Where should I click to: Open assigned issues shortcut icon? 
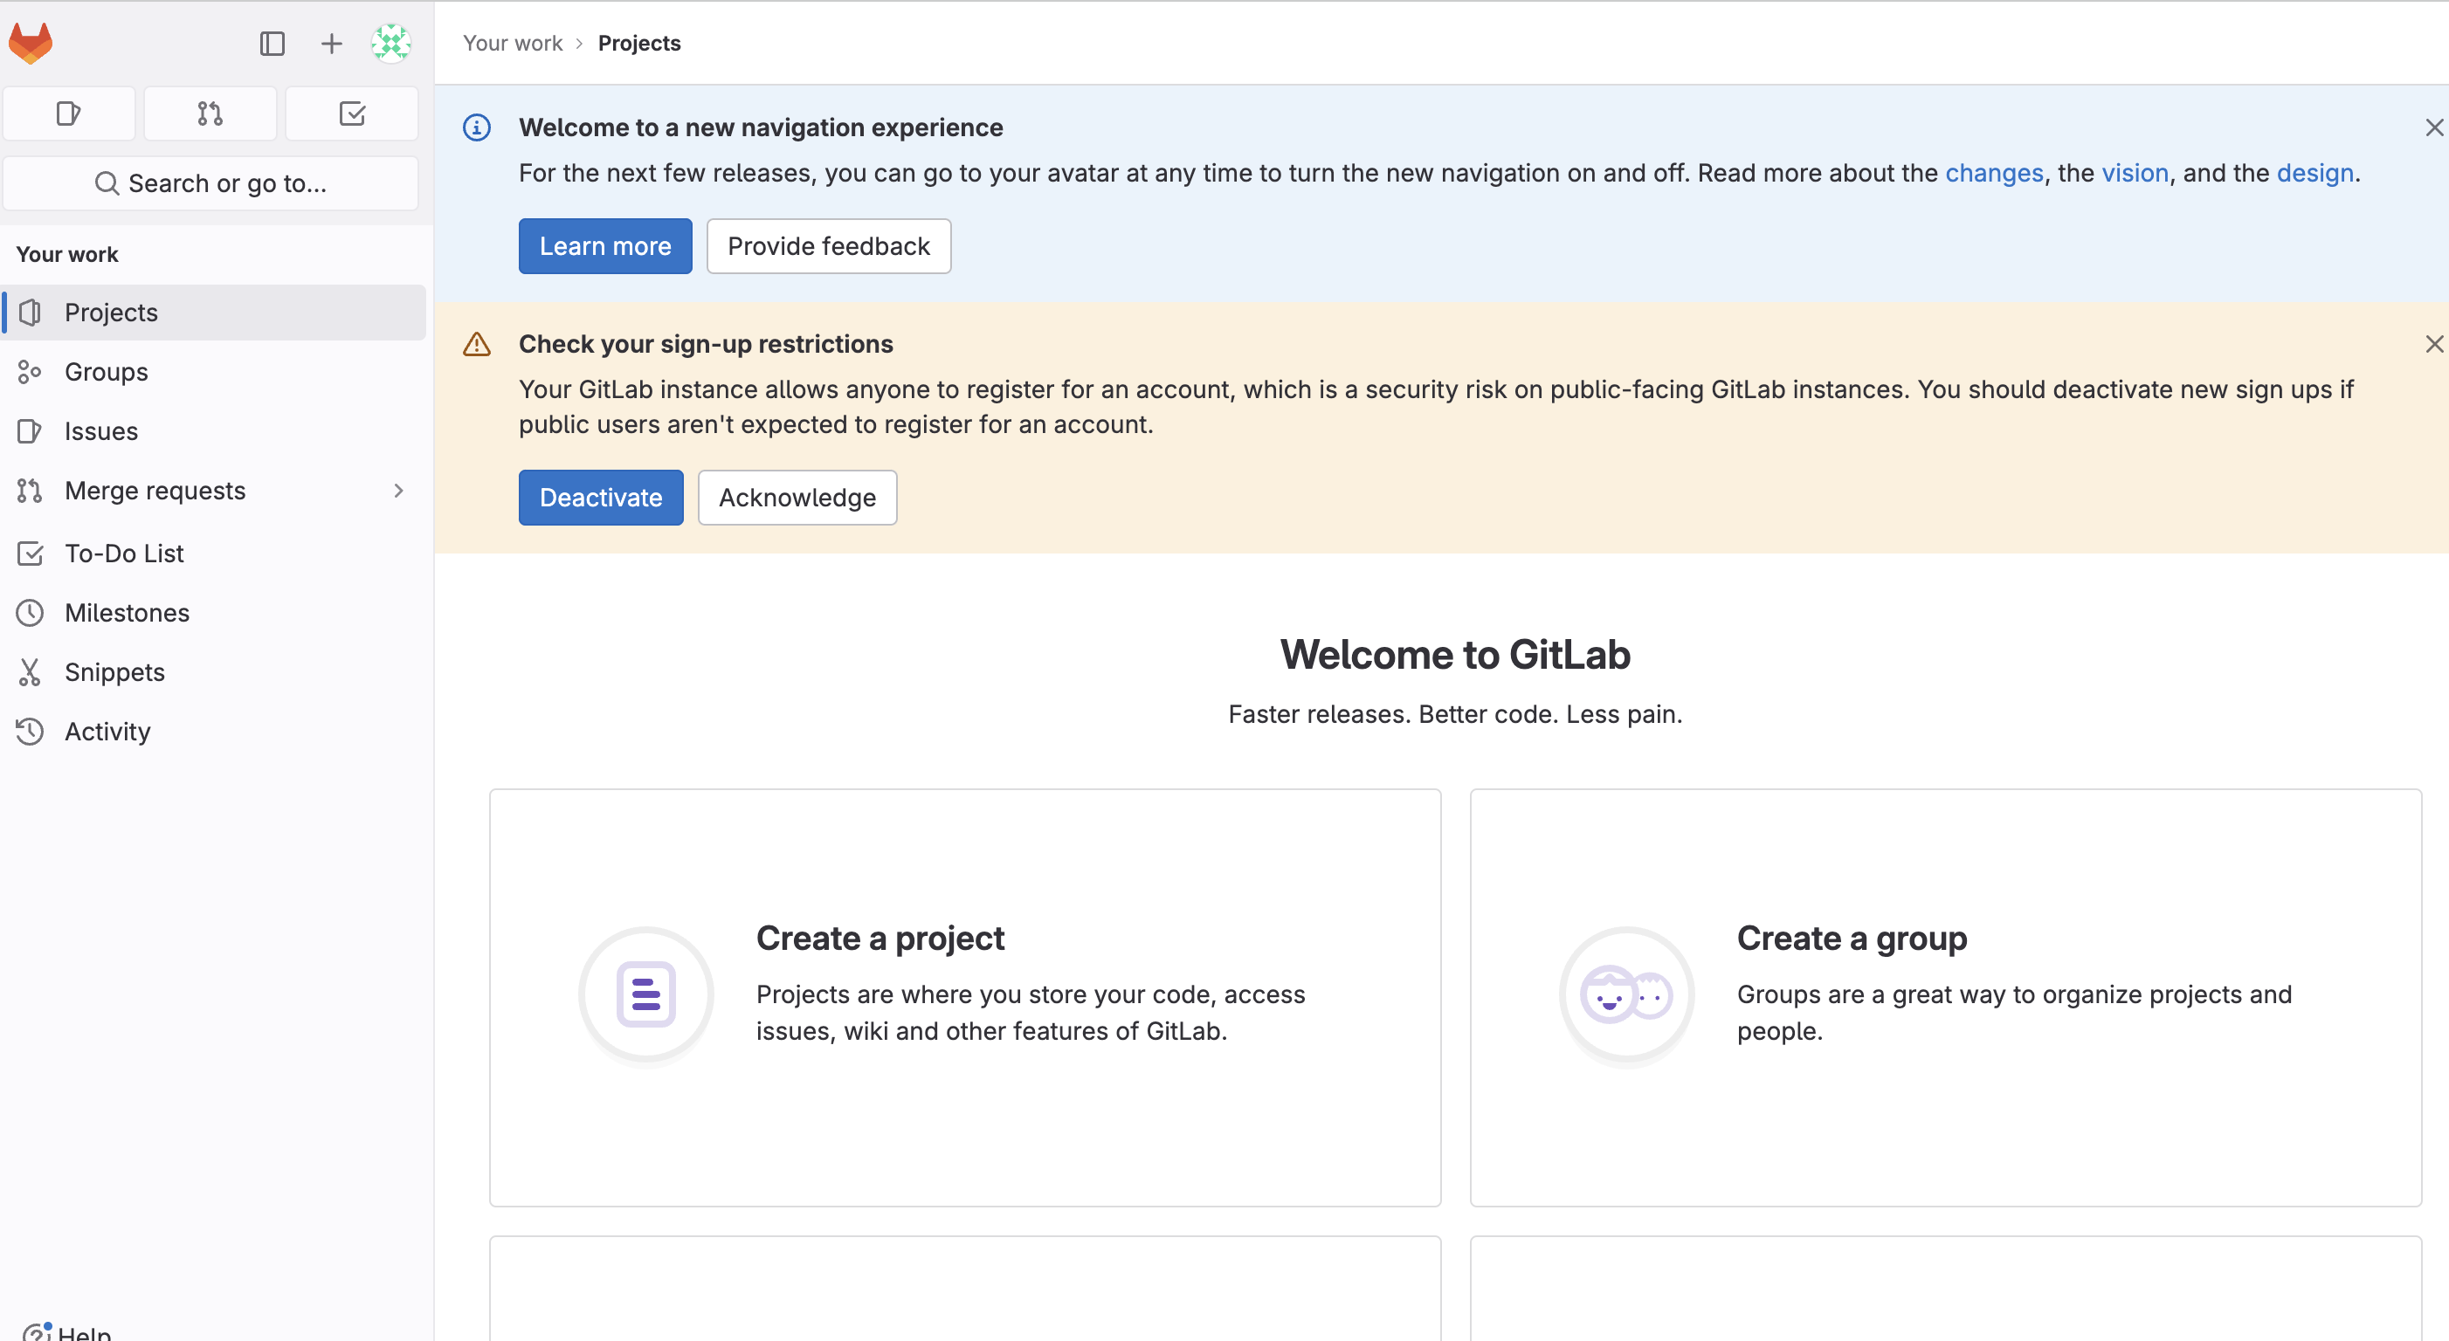[68, 113]
